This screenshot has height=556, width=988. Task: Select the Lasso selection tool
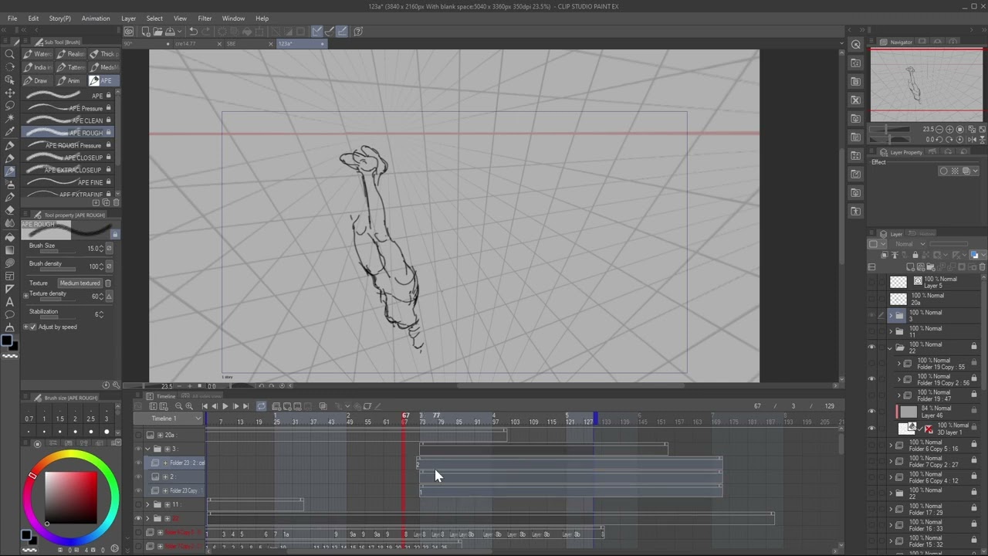tap(10, 106)
